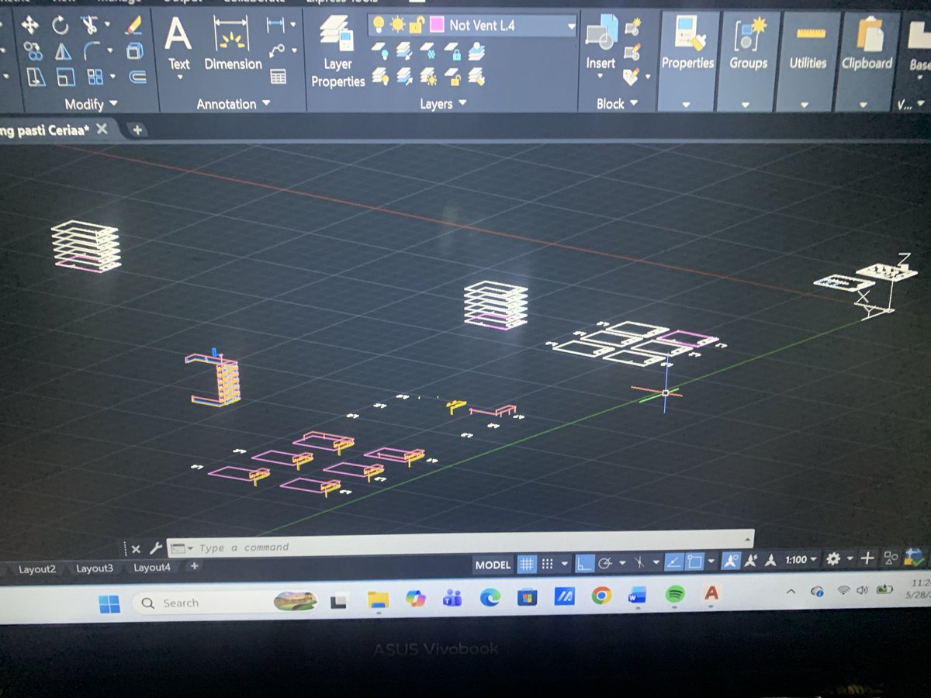931x698 pixels.
Task: Toggle polar tracking in status bar
Action: coord(607,563)
